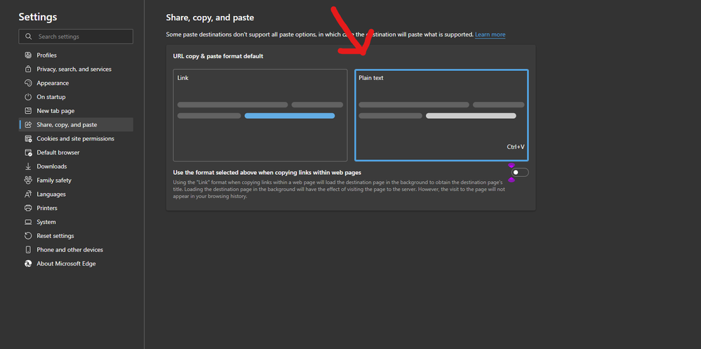The height and width of the screenshot is (349, 701).
Task: Open Downloads settings
Action: 76,166
